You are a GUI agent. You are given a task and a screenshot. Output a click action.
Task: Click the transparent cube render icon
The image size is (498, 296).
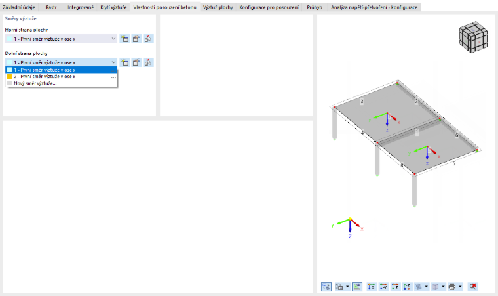(436, 287)
